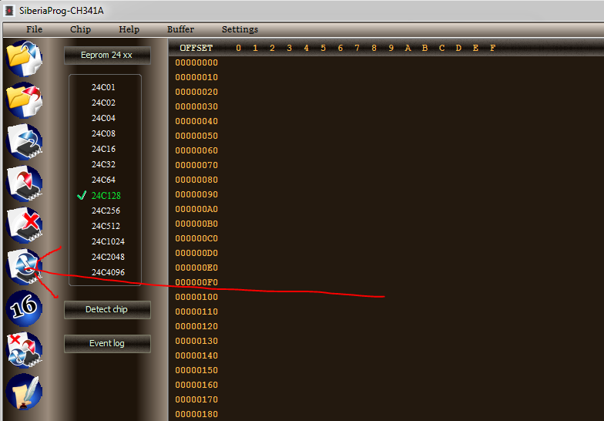Click column header A in hex view
The width and height of the screenshot is (604, 421).
[x=408, y=48]
